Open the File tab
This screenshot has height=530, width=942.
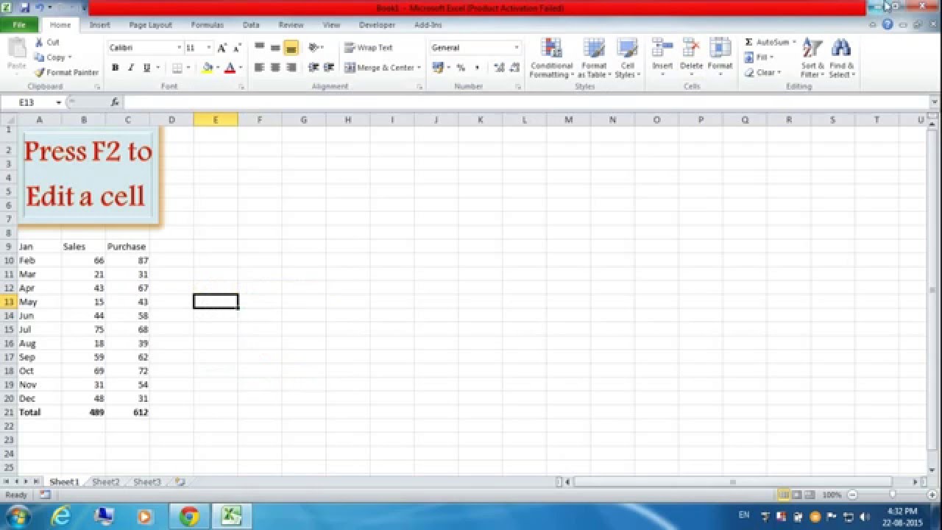click(x=19, y=24)
